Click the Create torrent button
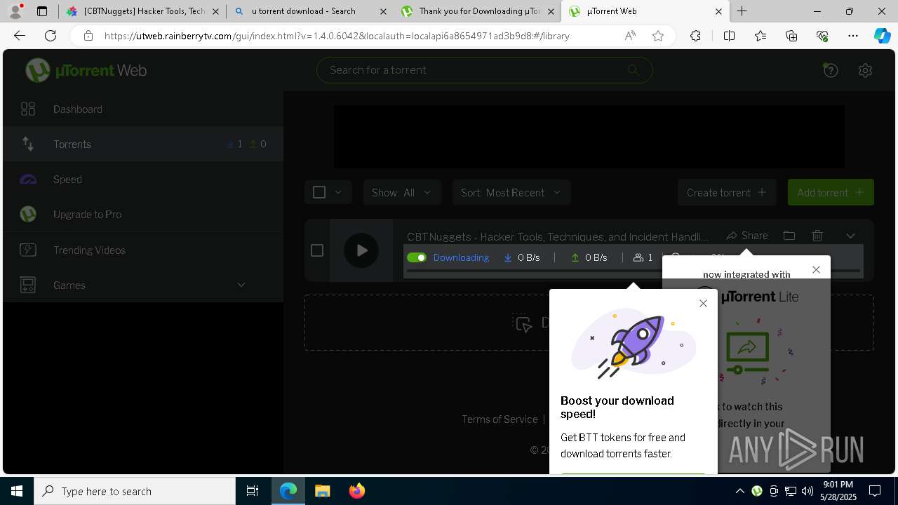 (x=727, y=192)
